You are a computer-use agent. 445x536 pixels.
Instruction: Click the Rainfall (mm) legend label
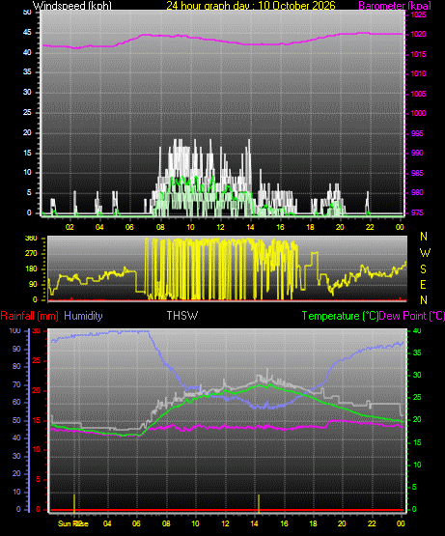click(29, 316)
